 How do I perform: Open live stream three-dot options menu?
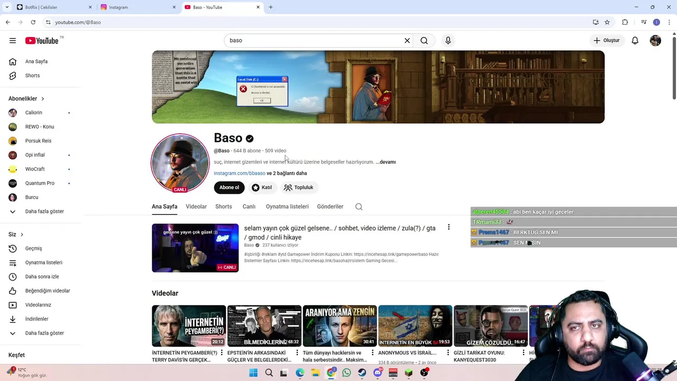pyautogui.click(x=449, y=228)
